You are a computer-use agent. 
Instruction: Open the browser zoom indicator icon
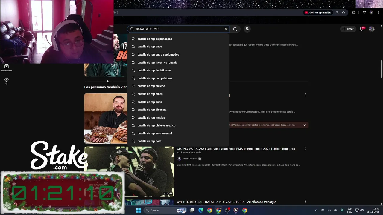pyautogui.click(x=337, y=13)
